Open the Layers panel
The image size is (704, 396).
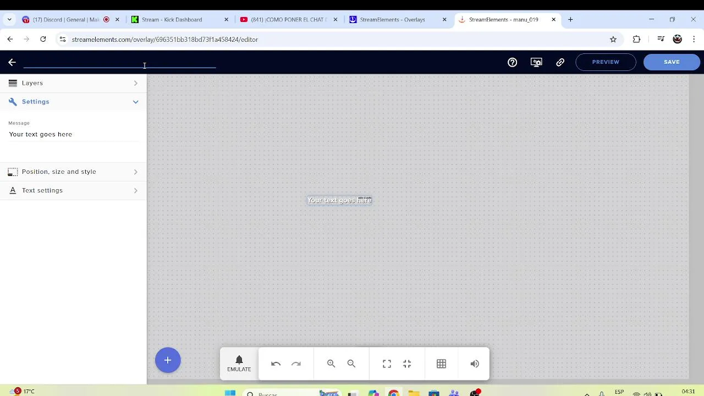[73, 83]
